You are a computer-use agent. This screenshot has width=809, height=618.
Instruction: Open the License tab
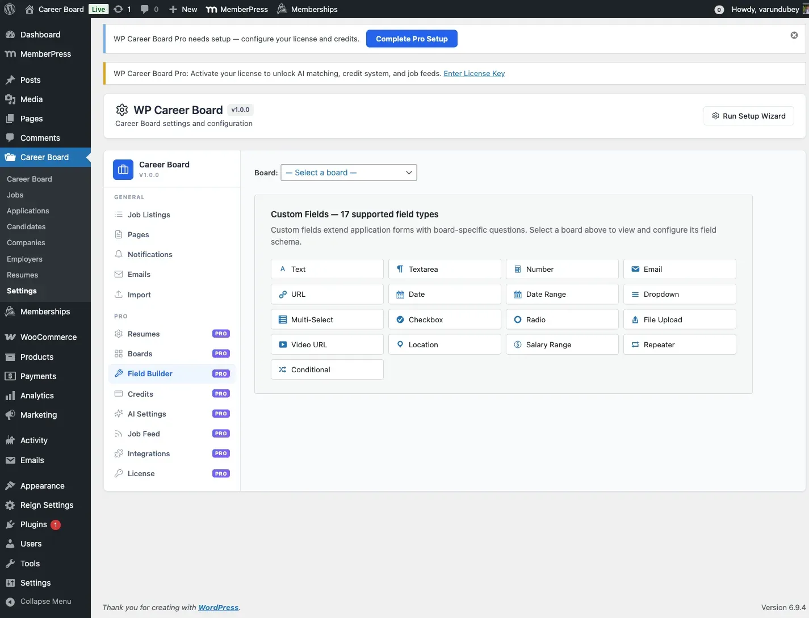[172, 473]
